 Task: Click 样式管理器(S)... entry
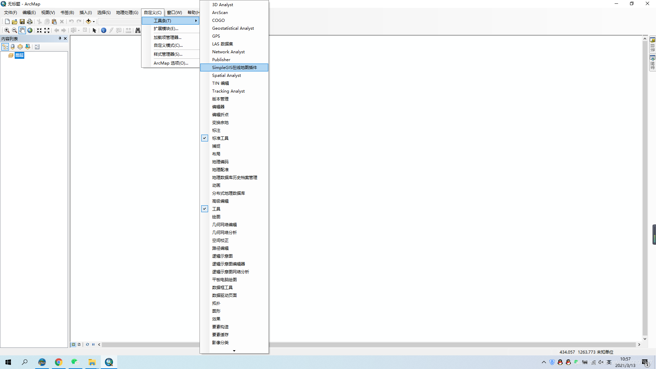click(x=168, y=54)
